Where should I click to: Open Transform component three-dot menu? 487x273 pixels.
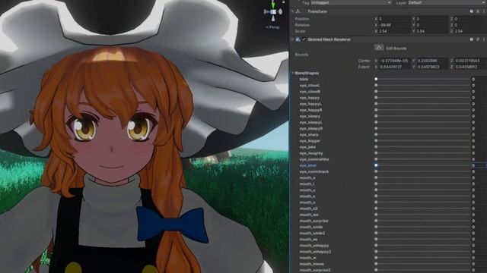(484, 11)
